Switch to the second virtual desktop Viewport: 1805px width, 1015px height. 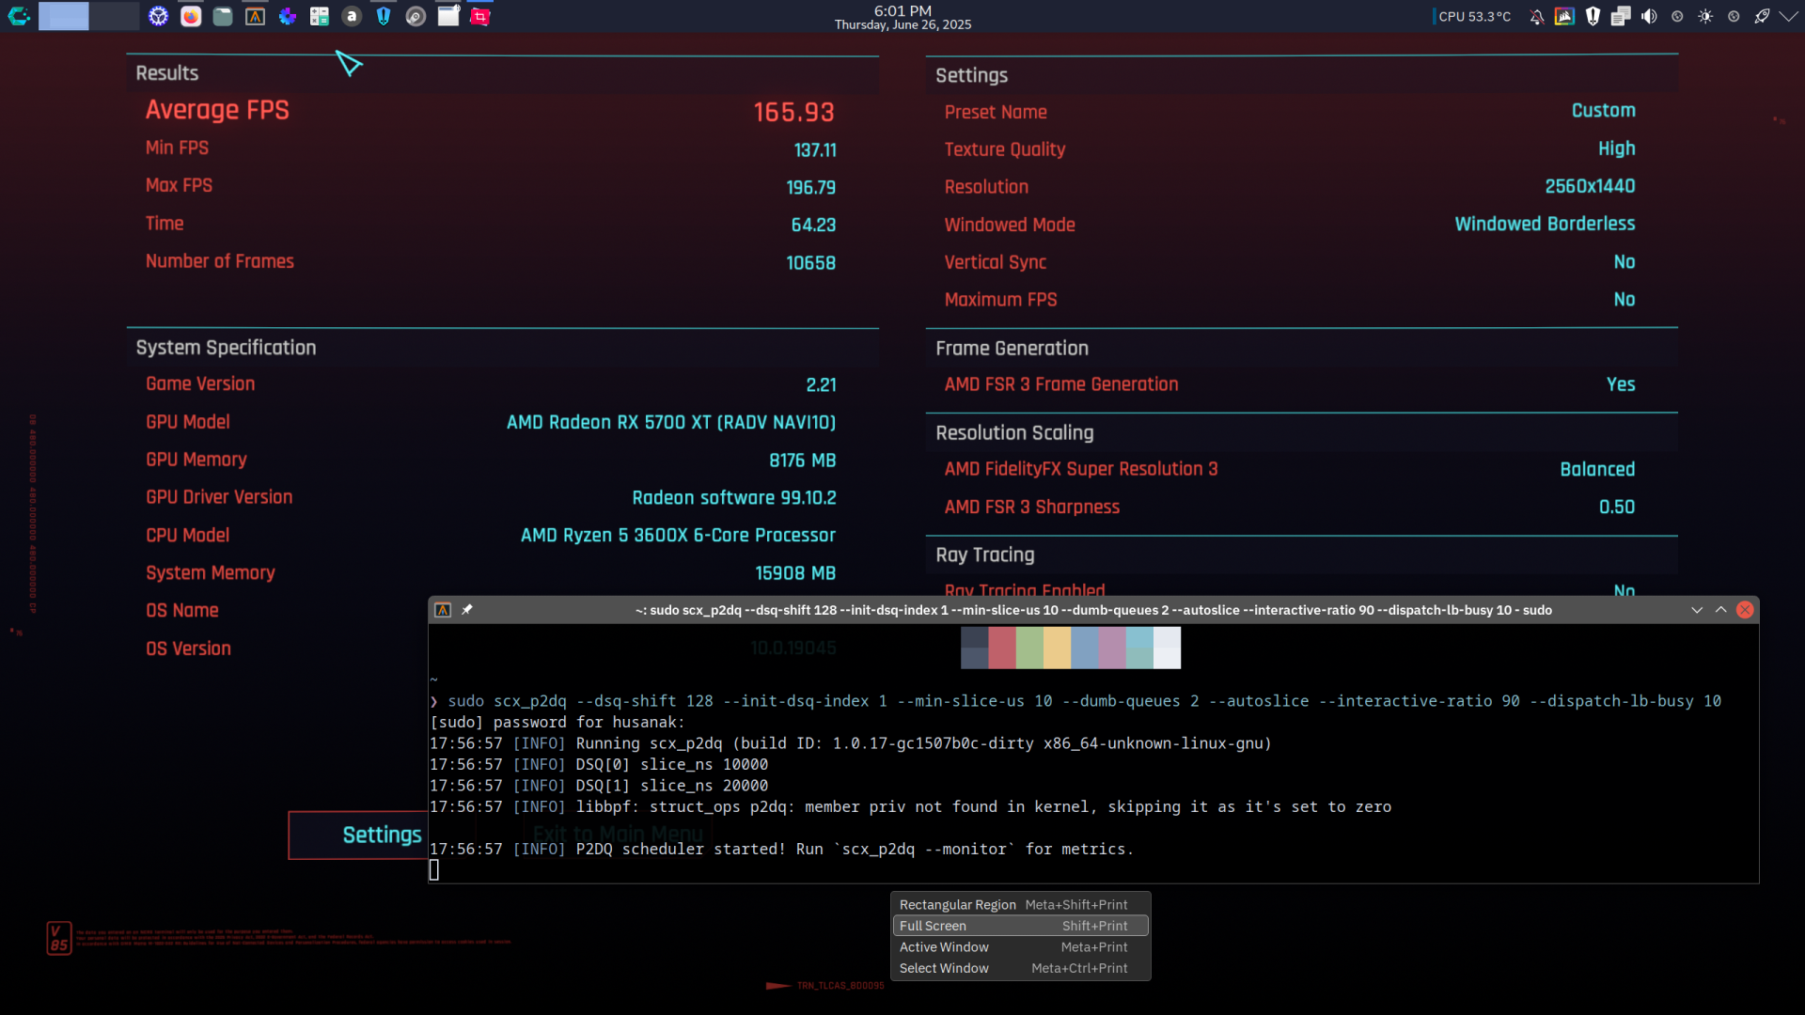pyautogui.click(x=115, y=16)
